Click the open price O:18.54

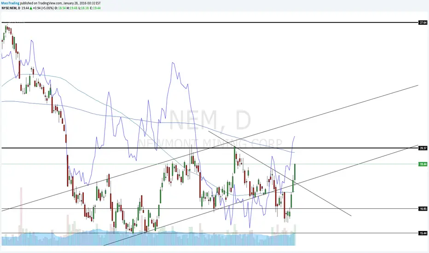tap(60, 8)
